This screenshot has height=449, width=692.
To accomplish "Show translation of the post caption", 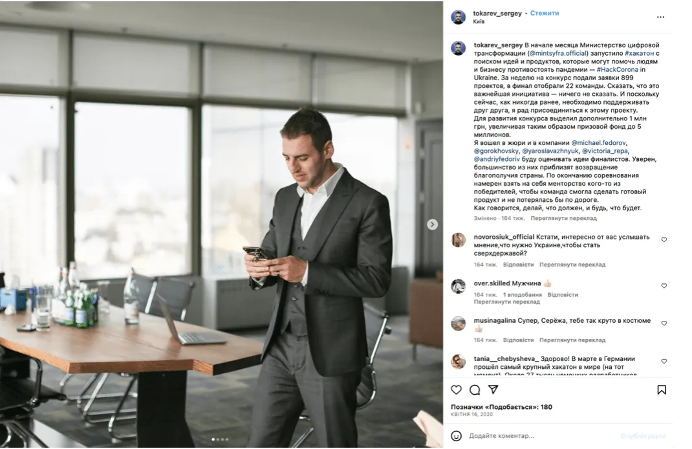I will tap(563, 219).
